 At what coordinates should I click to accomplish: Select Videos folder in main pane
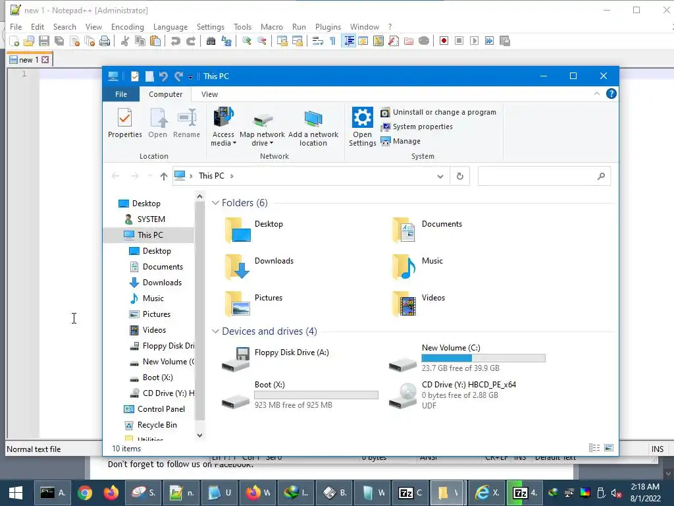pos(419,303)
